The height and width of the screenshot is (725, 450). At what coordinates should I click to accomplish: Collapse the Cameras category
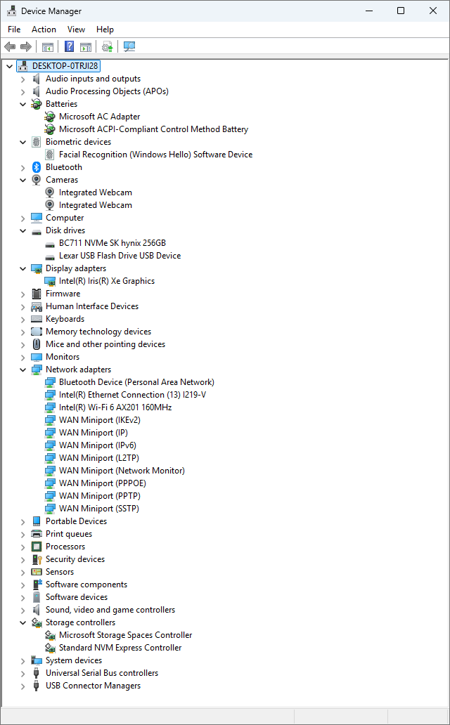(22, 180)
